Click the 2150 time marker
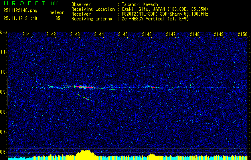The width and height of the screenshot is (251, 160). pyautogui.click(x=243, y=34)
